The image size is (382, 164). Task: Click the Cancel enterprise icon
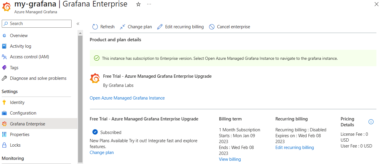211,27
